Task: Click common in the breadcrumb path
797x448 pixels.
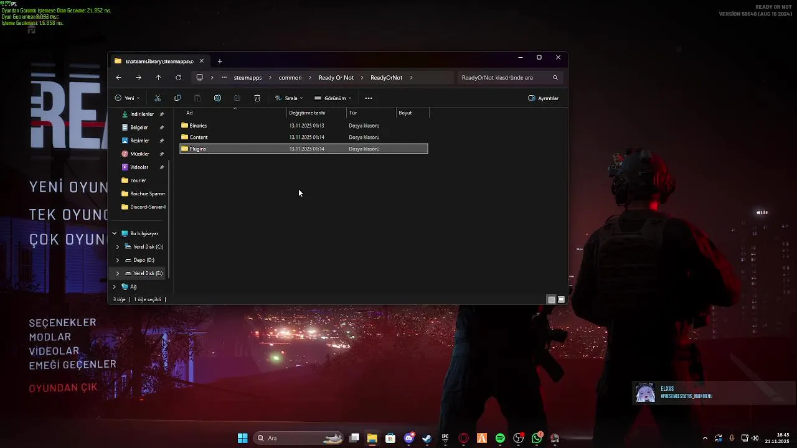Action: (290, 78)
